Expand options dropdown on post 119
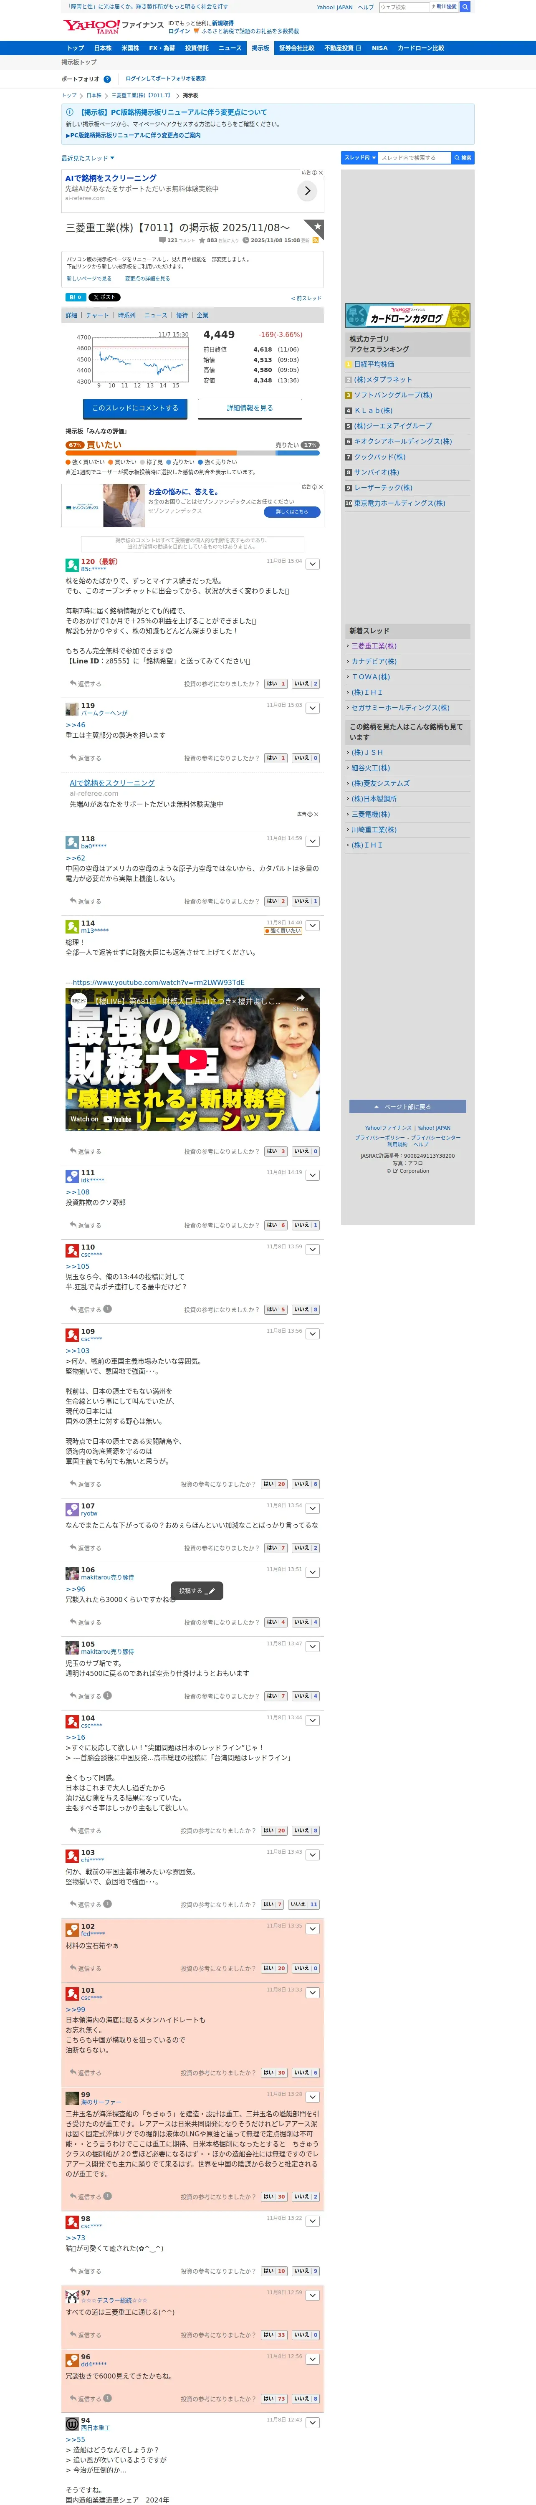Viewport: 536px width, 2505px height. point(313,708)
